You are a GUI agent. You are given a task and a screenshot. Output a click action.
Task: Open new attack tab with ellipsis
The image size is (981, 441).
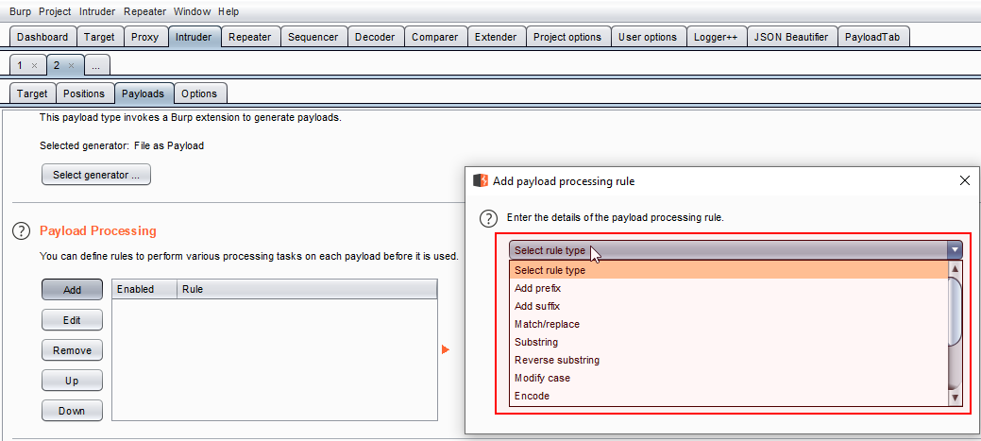(x=95, y=65)
